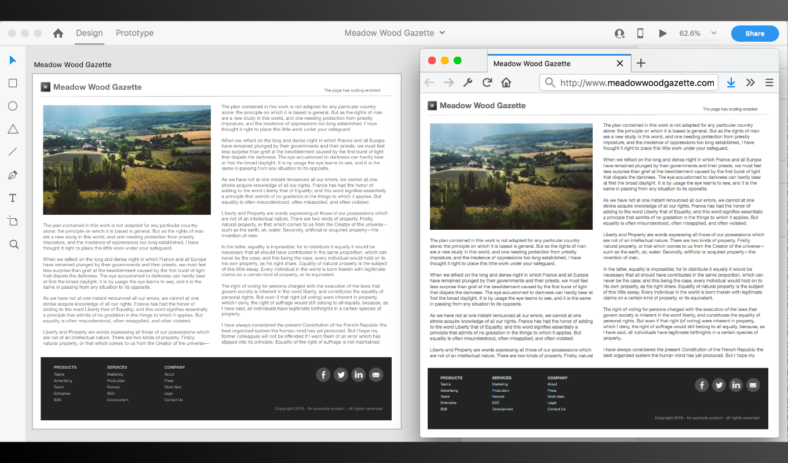
Task: Click the landscape photo in browser page
Action: click(x=511, y=177)
